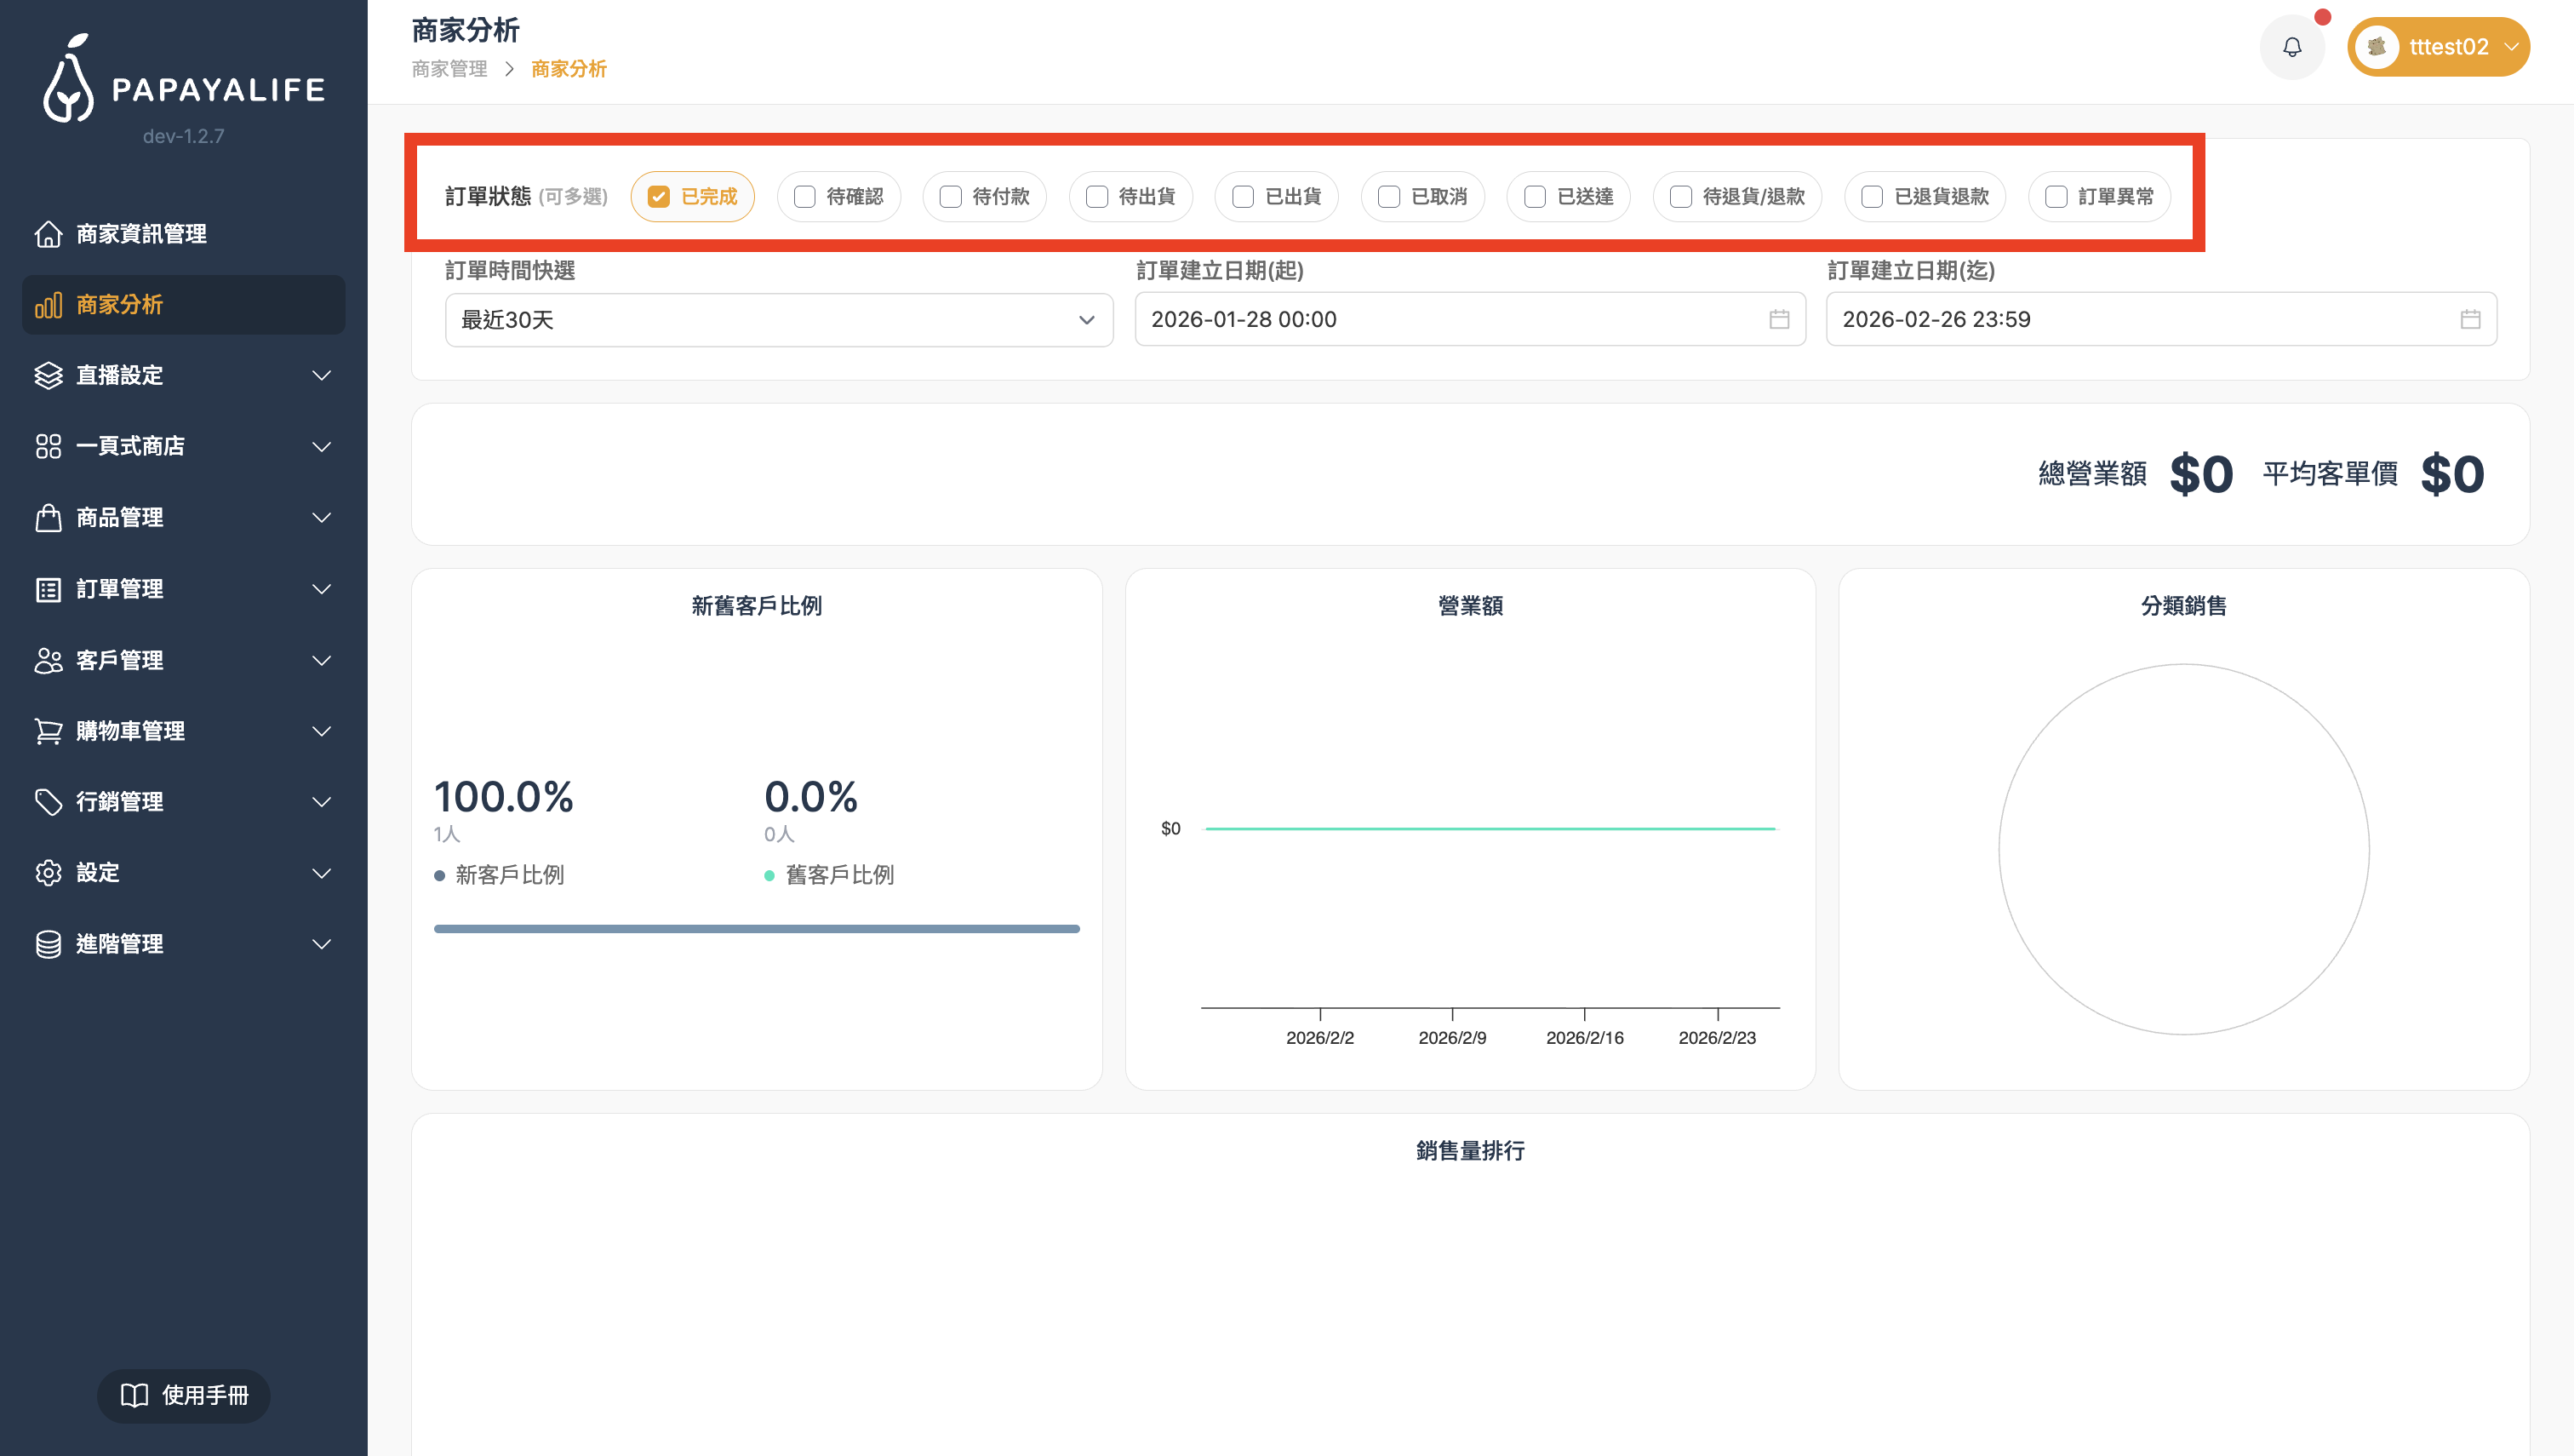Open the 商品管理 menu item
This screenshot has height=1456, width=2574.
183,517
